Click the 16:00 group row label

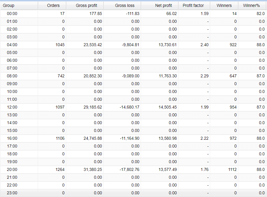click(10, 138)
